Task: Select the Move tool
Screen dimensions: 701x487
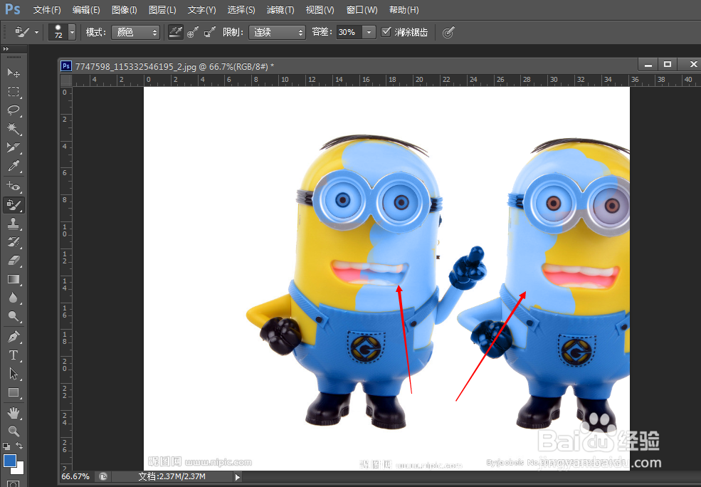Action: 14,73
